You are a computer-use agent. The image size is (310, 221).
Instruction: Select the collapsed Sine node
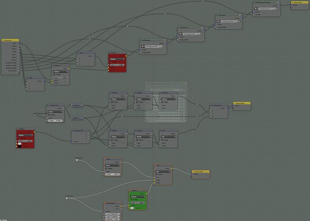click(77, 118)
